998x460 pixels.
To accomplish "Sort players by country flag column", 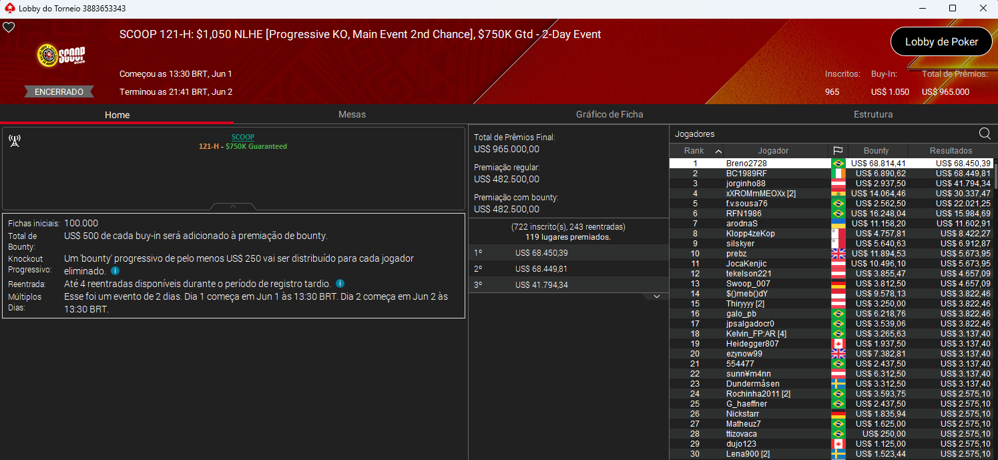I will coord(838,151).
